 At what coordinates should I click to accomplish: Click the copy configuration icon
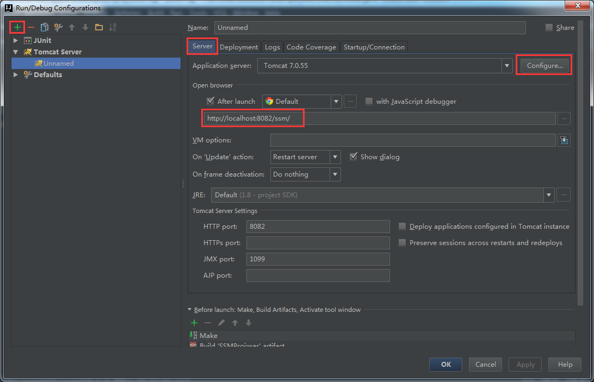pyautogui.click(x=45, y=27)
